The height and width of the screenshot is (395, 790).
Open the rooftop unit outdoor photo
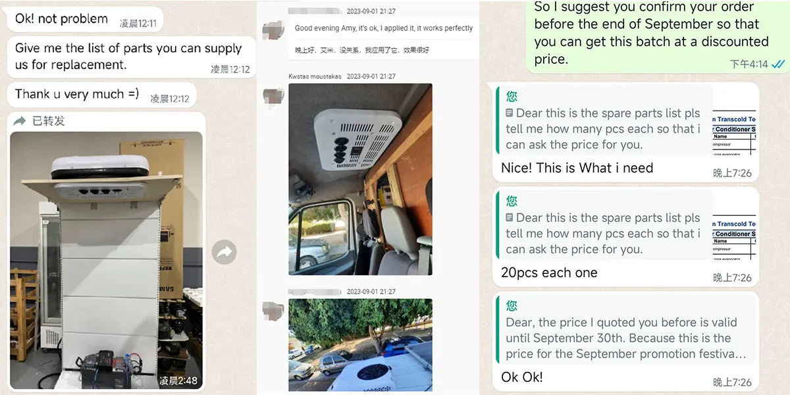tap(360, 345)
